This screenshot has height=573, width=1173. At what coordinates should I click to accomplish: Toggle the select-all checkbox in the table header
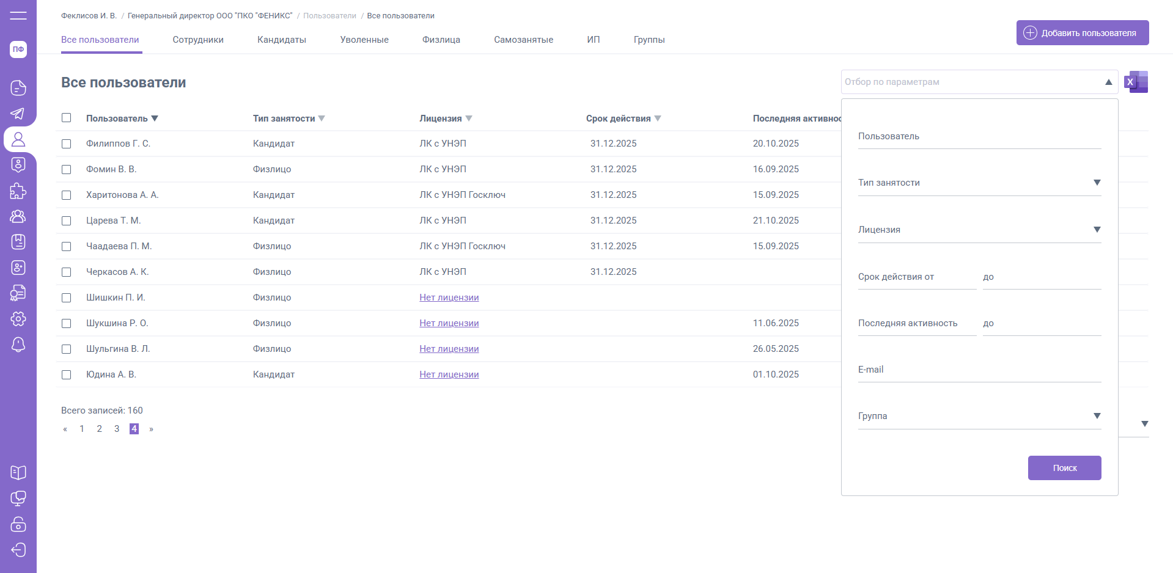click(x=67, y=118)
